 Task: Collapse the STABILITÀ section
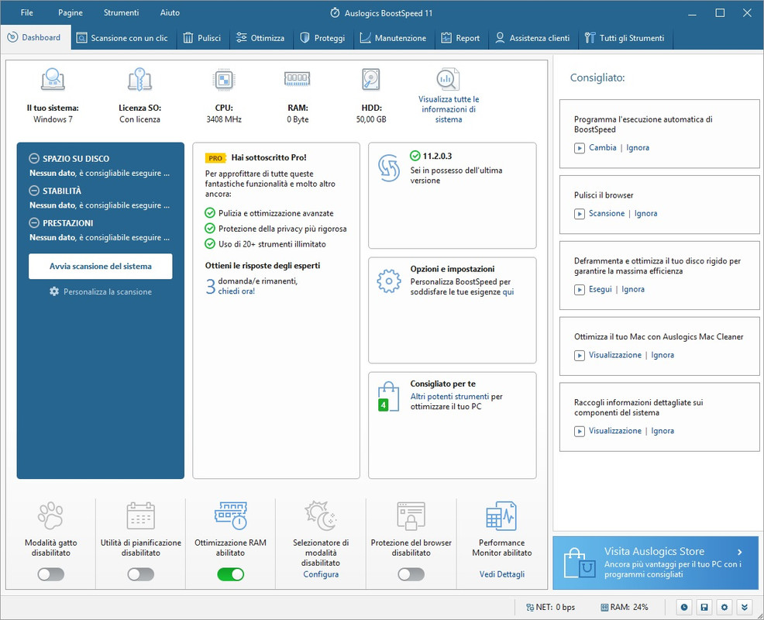pyautogui.click(x=34, y=191)
